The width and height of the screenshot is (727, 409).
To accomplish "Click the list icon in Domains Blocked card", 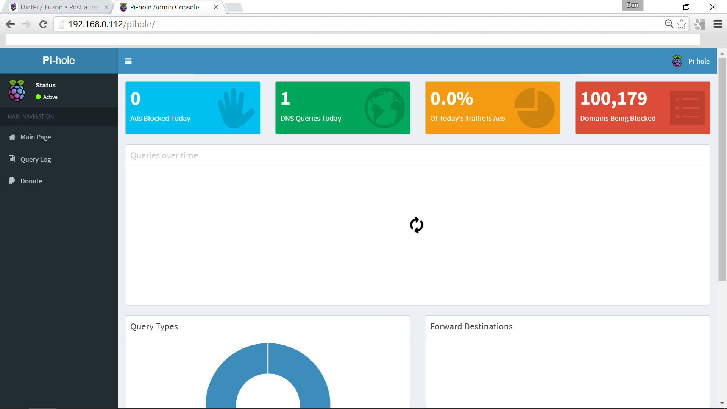I will point(687,108).
